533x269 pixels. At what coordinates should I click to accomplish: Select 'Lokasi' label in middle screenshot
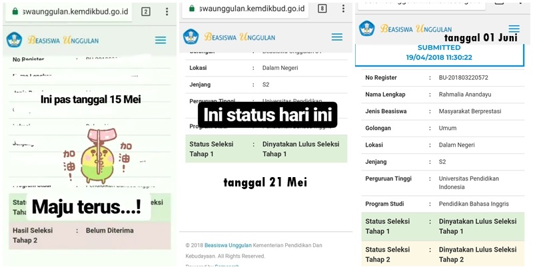pos(198,68)
